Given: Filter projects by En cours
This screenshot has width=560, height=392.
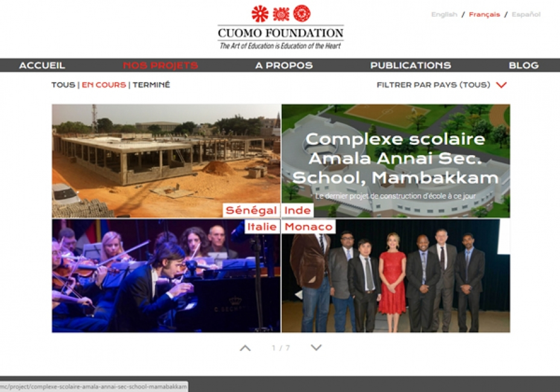Looking at the screenshot, I should [x=104, y=85].
